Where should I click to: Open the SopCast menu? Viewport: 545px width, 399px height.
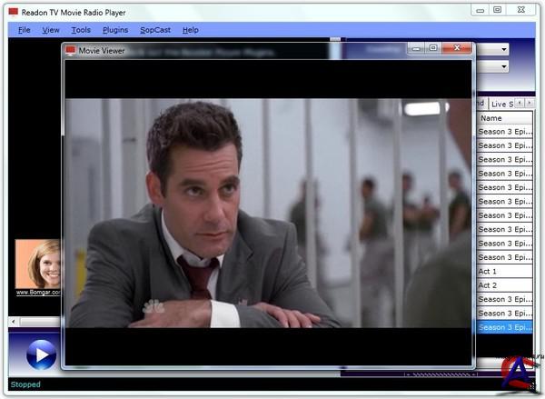pos(155,30)
